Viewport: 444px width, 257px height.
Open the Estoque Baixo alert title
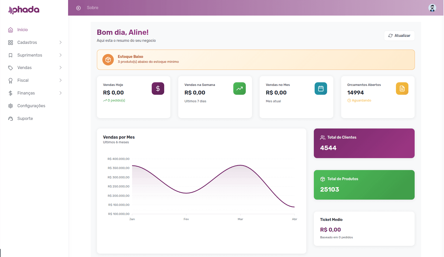[x=130, y=57]
